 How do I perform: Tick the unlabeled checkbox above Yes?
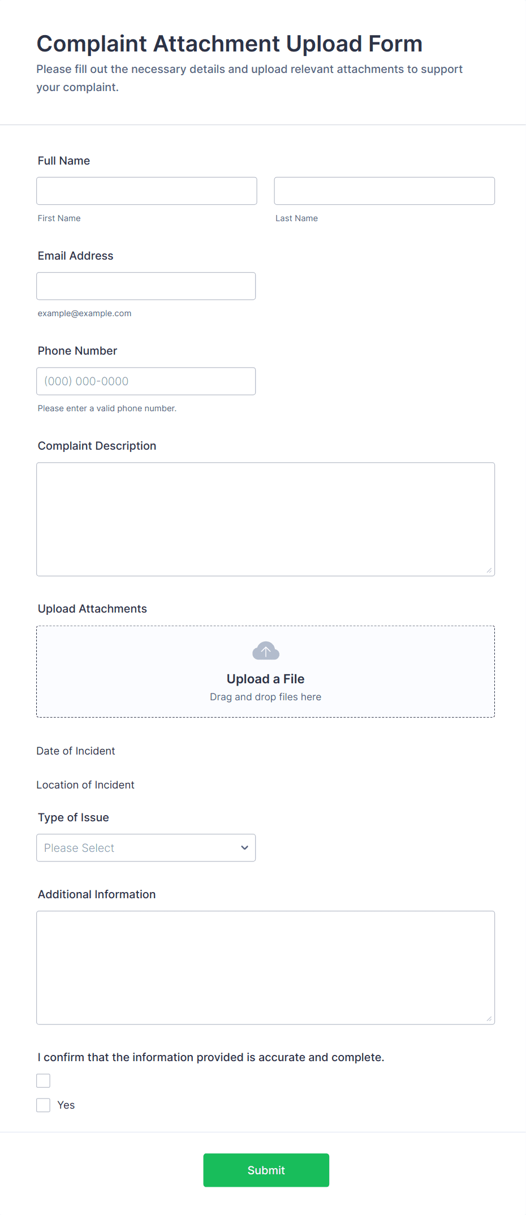pos(44,1080)
